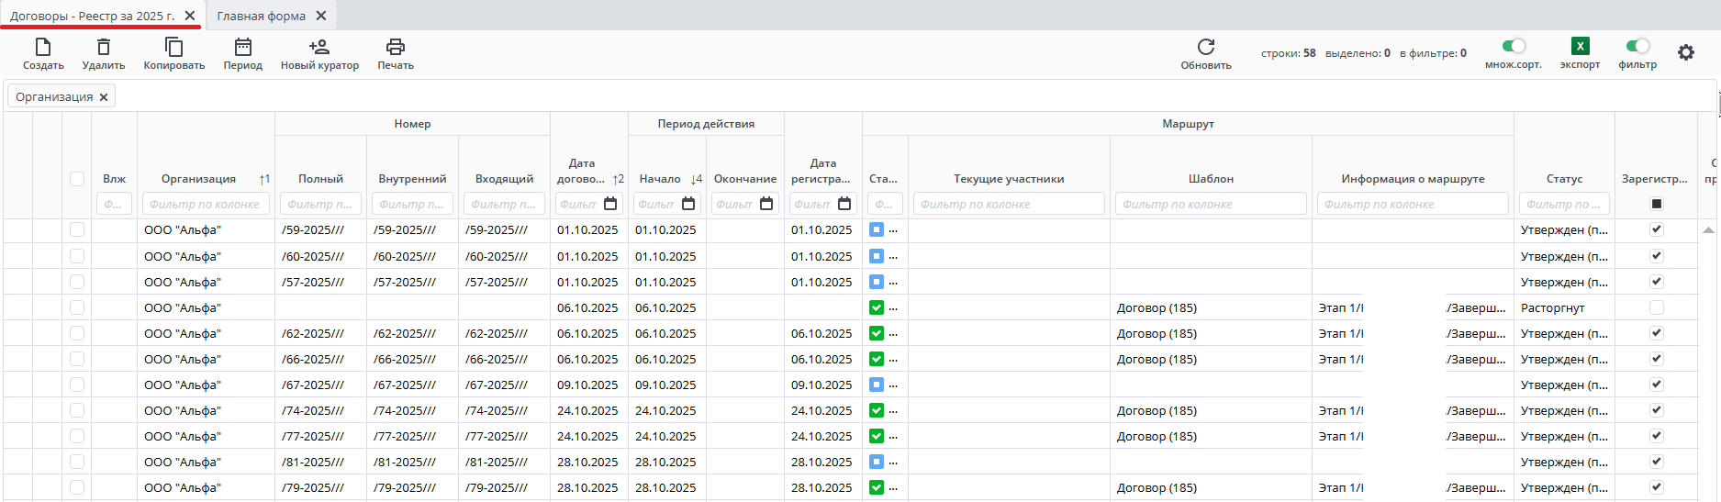Click the Печать printer icon
This screenshot has height=502, width=1721.
[395, 48]
